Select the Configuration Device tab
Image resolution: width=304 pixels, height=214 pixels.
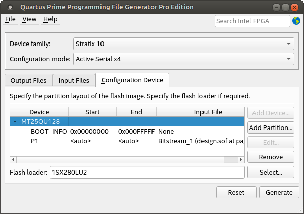click(x=132, y=80)
